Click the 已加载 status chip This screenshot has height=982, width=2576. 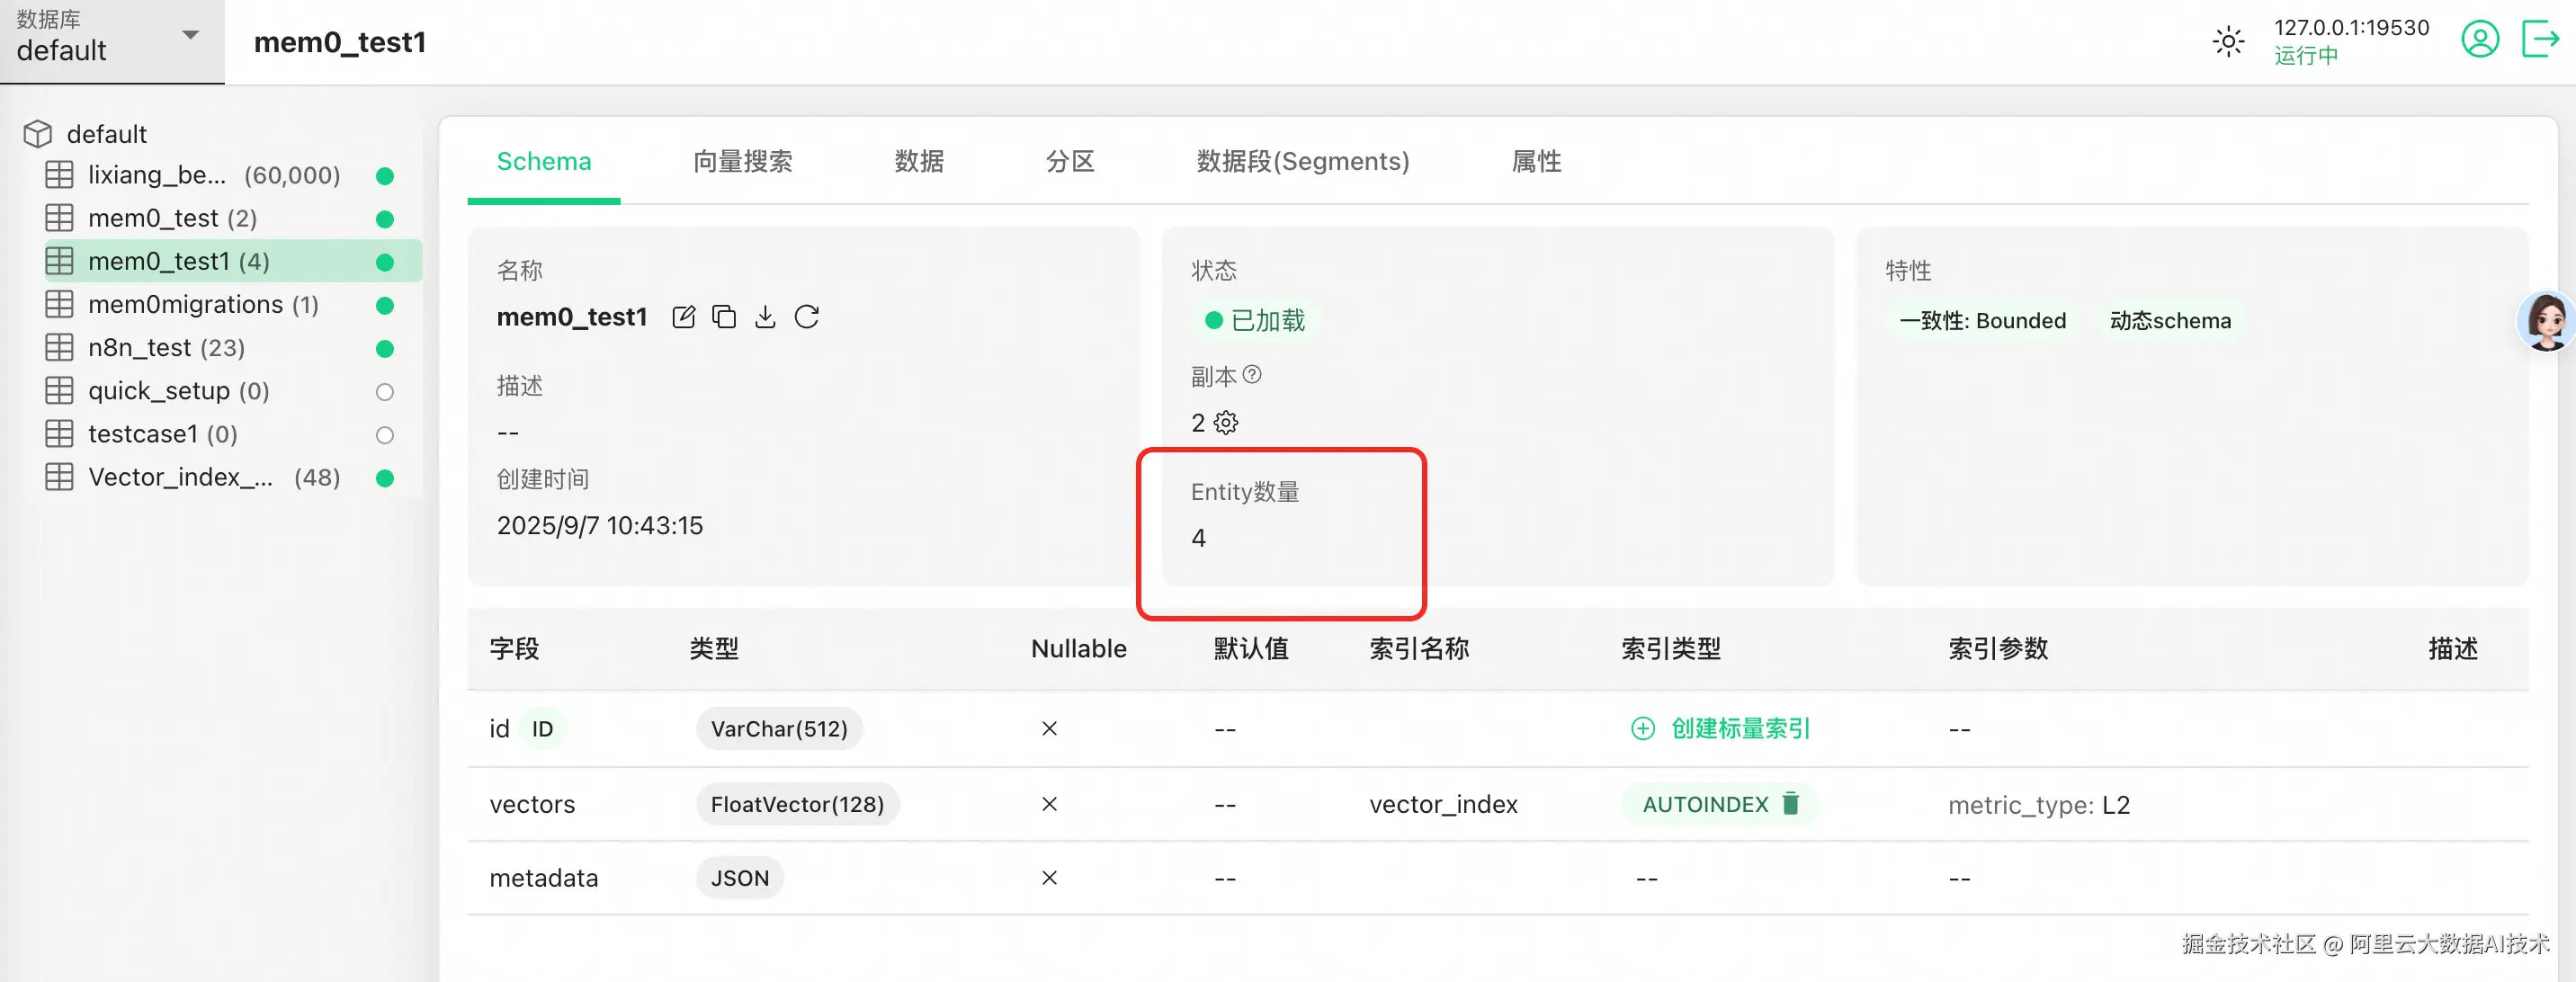pos(1254,321)
